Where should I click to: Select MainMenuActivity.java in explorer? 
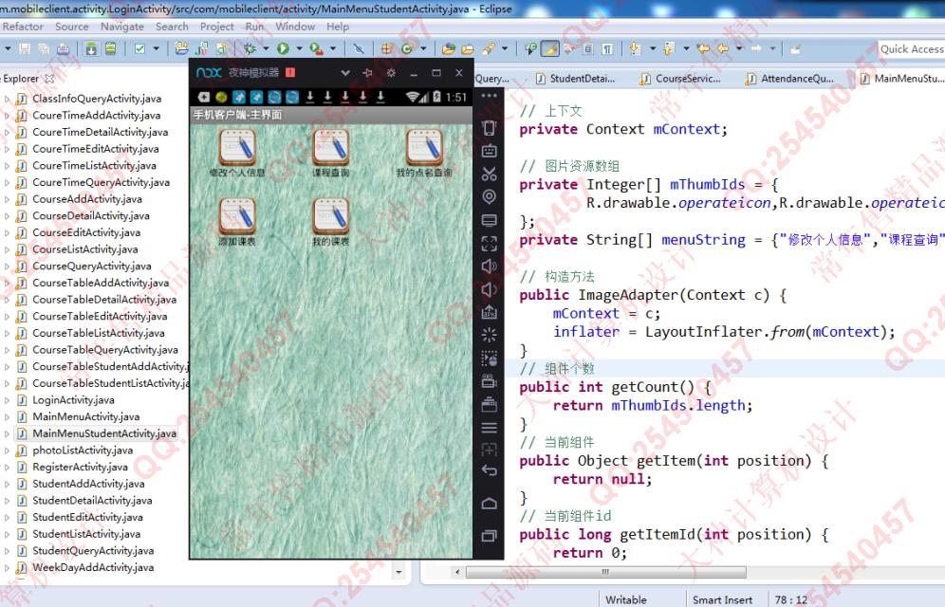[79, 416]
